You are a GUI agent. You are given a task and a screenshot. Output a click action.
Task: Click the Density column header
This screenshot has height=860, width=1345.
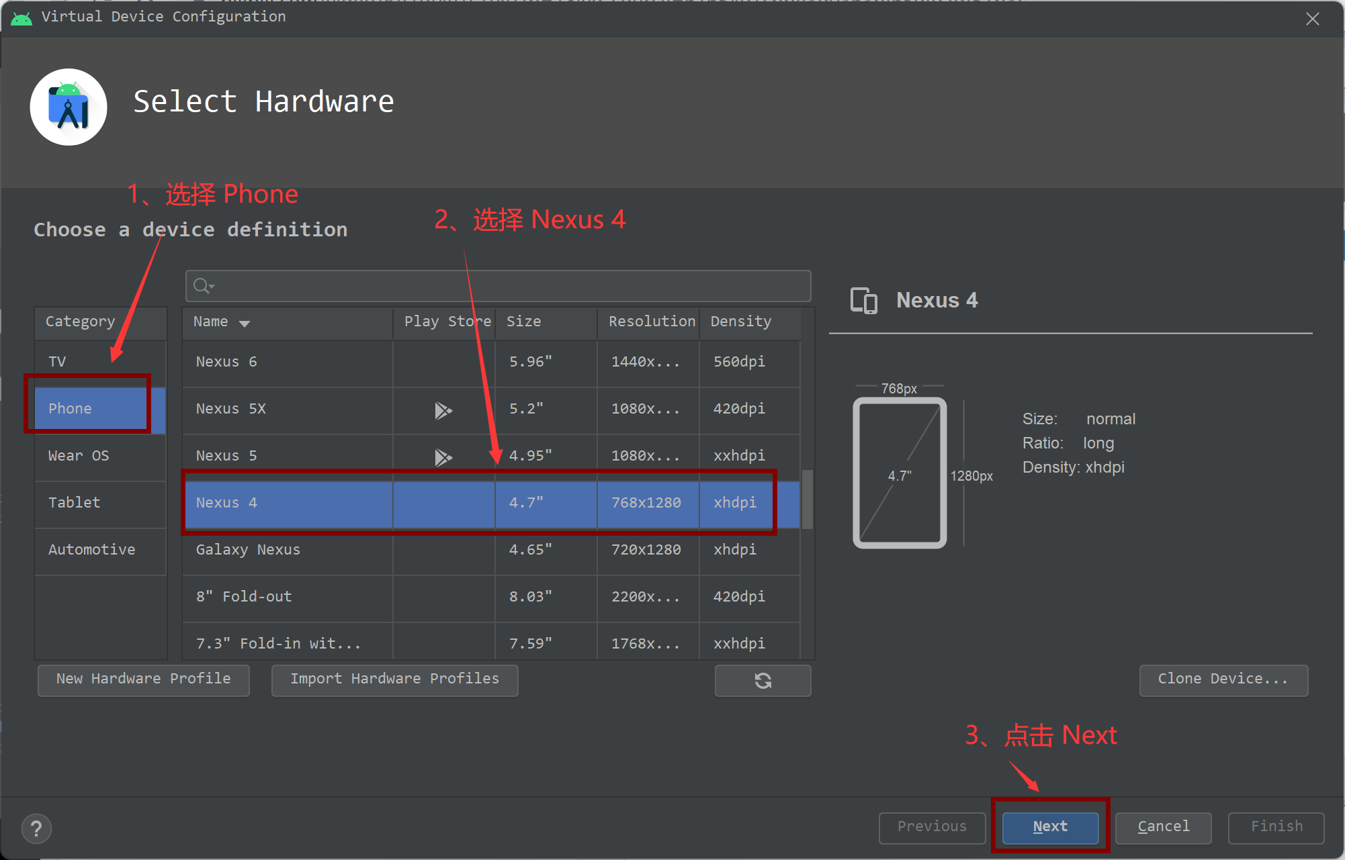(x=750, y=322)
